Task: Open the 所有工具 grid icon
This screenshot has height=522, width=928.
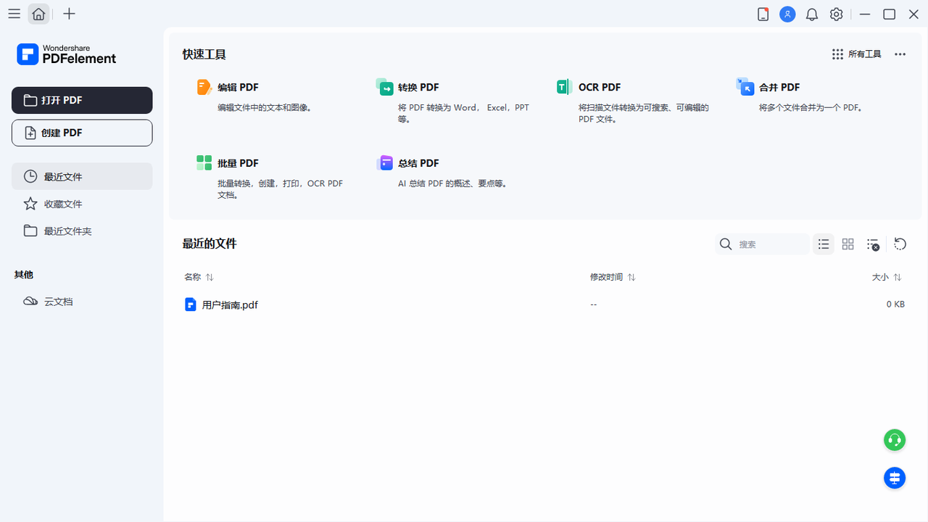Action: click(837, 54)
